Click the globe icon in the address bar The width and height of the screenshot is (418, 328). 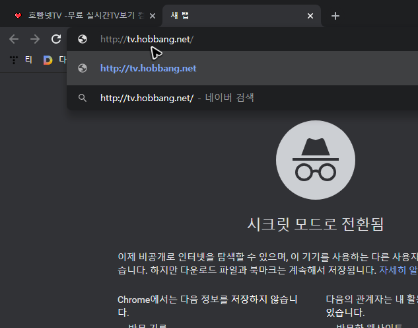pyautogui.click(x=83, y=39)
